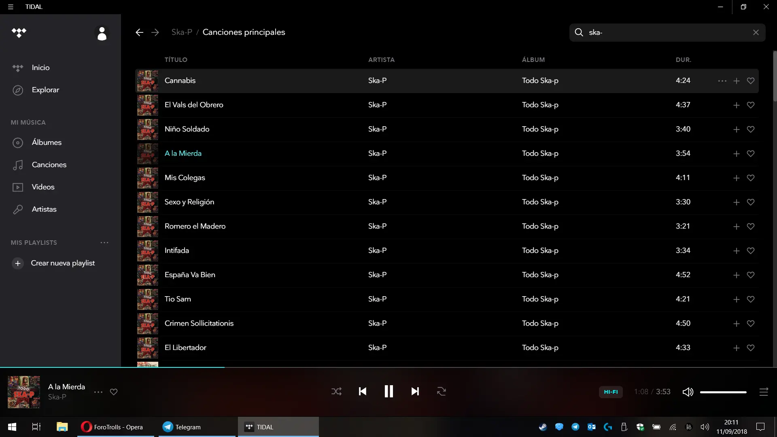Pause the current song
Image resolution: width=777 pixels, height=437 pixels.
(x=388, y=391)
